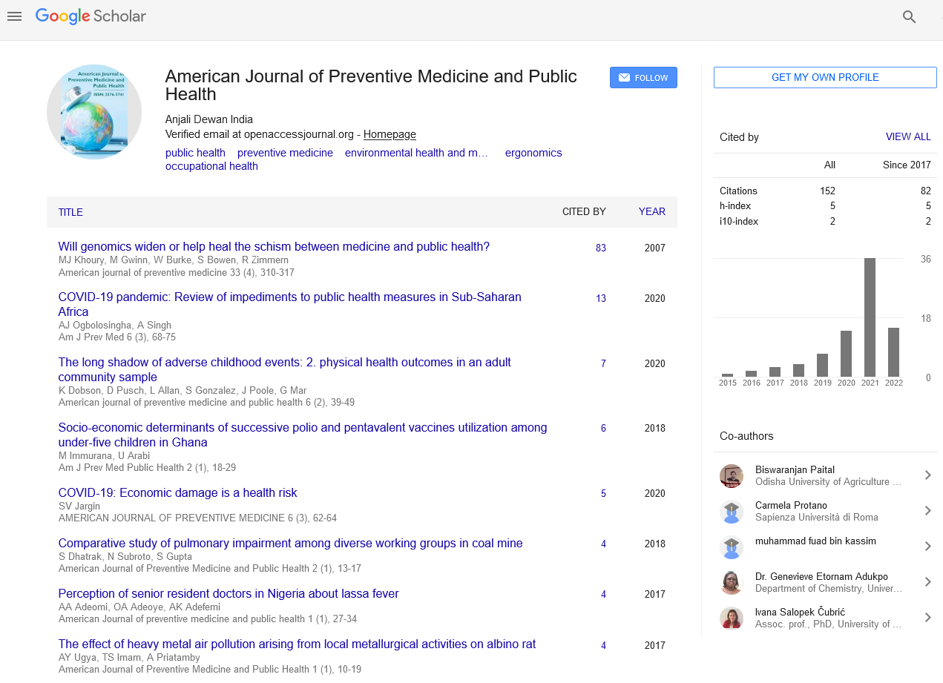Sort articles by Year column
Viewport: 943px width, 683px height.
click(651, 212)
